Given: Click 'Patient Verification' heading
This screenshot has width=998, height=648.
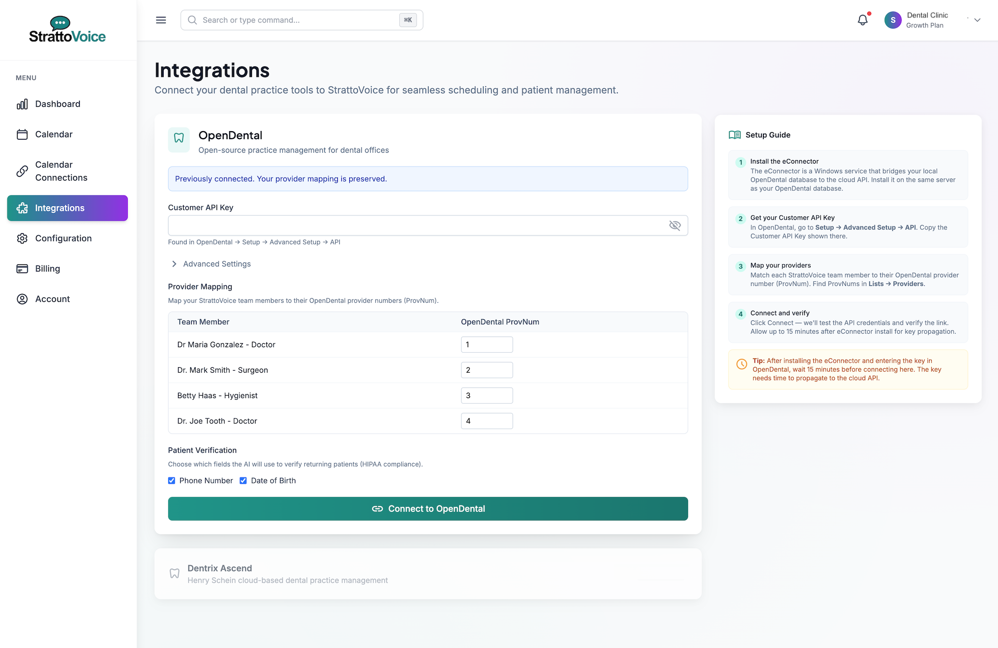Looking at the screenshot, I should pyautogui.click(x=202, y=450).
